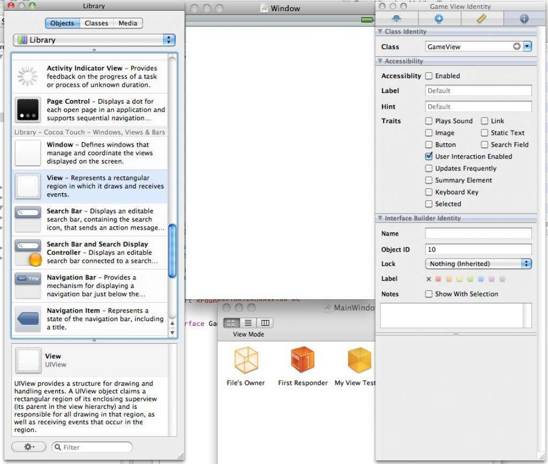Check the Show With Selection option

coord(429,294)
